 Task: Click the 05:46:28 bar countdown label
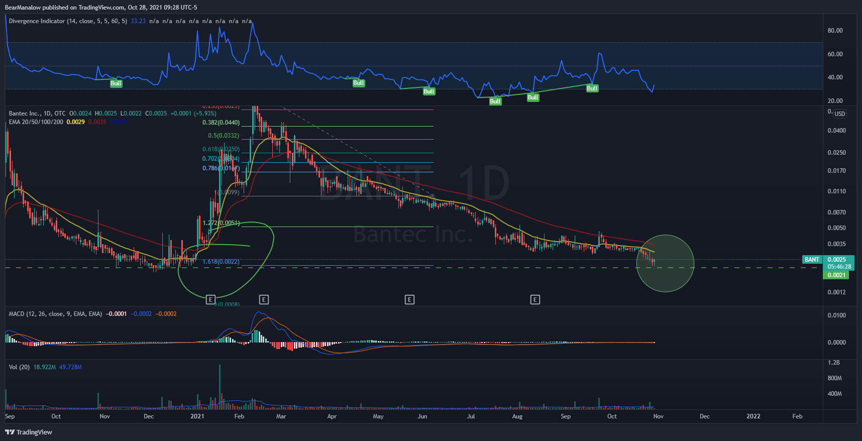click(839, 267)
